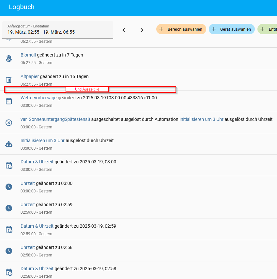277x279 pixels.
Task: Click the calendar-clock icon for Datum & Uhrzeit 03:00
Action: [9, 165]
